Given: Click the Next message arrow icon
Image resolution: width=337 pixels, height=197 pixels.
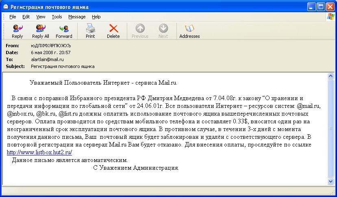Looking at the screenshot, I should [x=163, y=28].
